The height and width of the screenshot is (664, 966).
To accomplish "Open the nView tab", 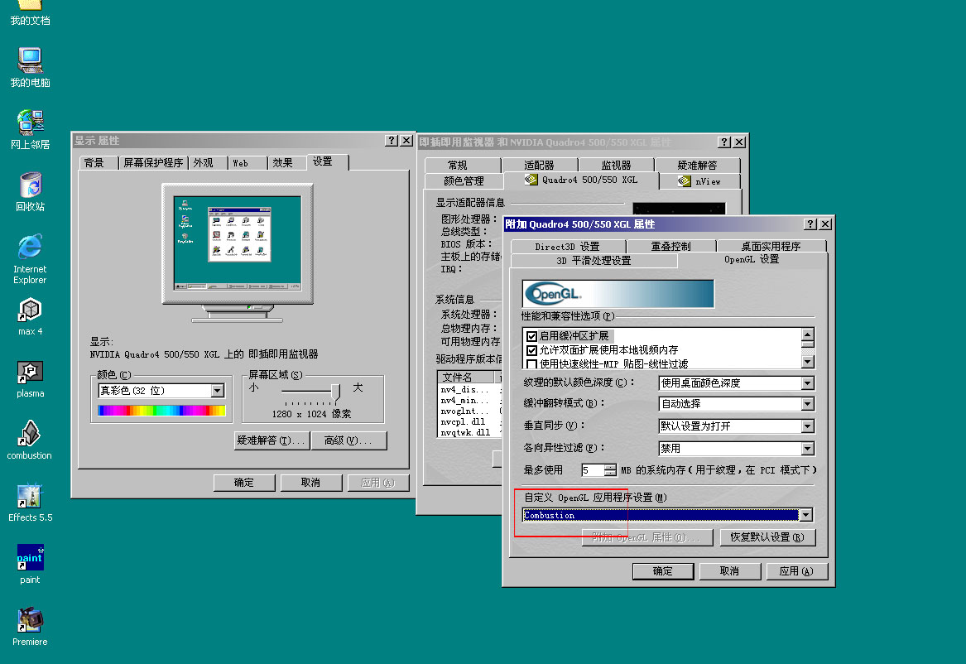I will tap(699, 181).
